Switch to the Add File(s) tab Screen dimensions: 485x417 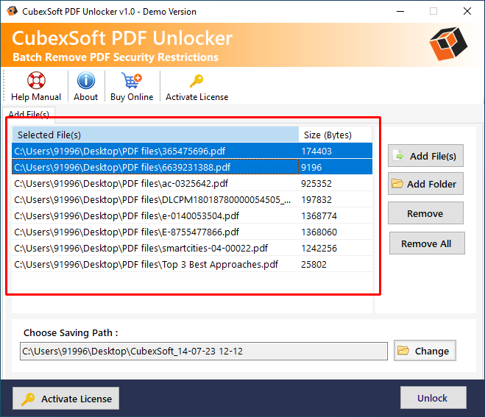29,114
